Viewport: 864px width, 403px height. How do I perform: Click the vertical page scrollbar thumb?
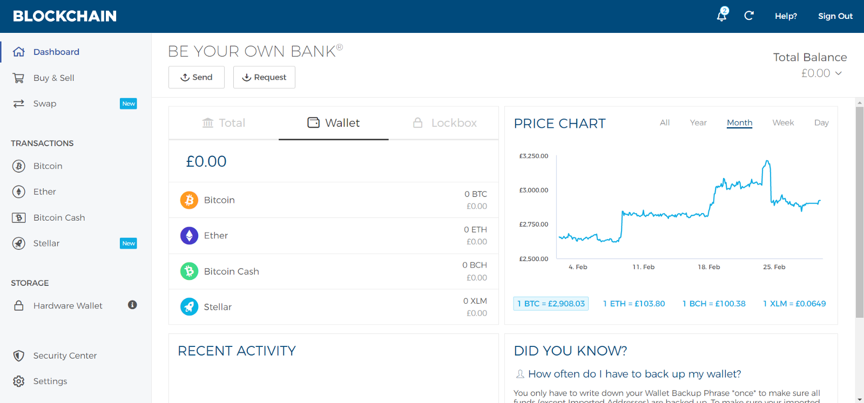click(860, 212)
